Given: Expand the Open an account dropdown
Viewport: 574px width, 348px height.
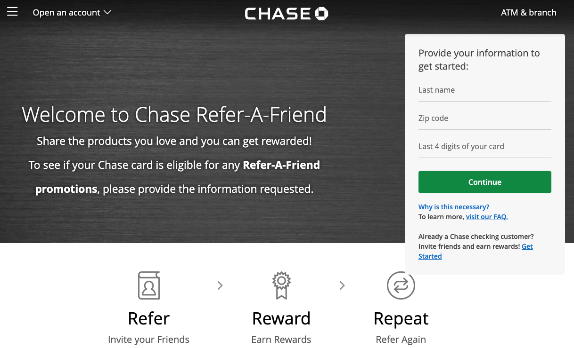Looking at the screenshot, I should click(x=72, y=13).
